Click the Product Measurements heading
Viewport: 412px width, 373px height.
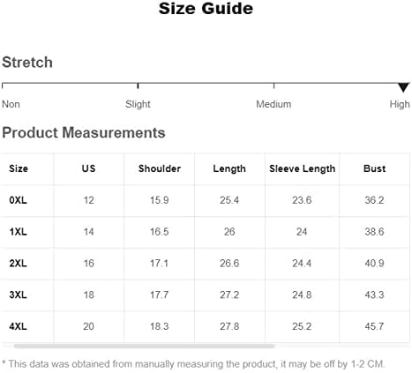(x=84, y=132)
